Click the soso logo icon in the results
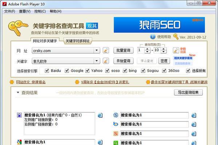The height and width of the screenshot is (145, 218). tap(116, 115)
